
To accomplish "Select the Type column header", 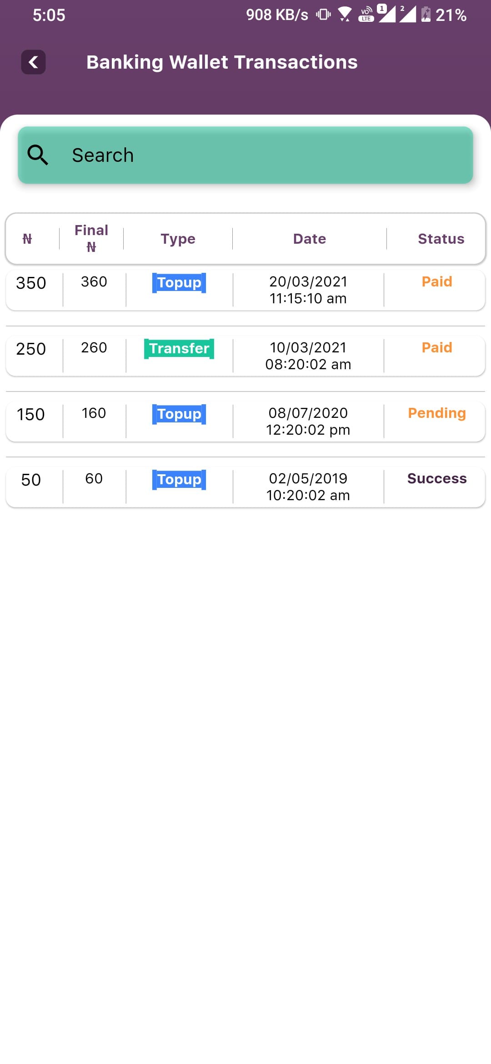I will click(178, 239).
